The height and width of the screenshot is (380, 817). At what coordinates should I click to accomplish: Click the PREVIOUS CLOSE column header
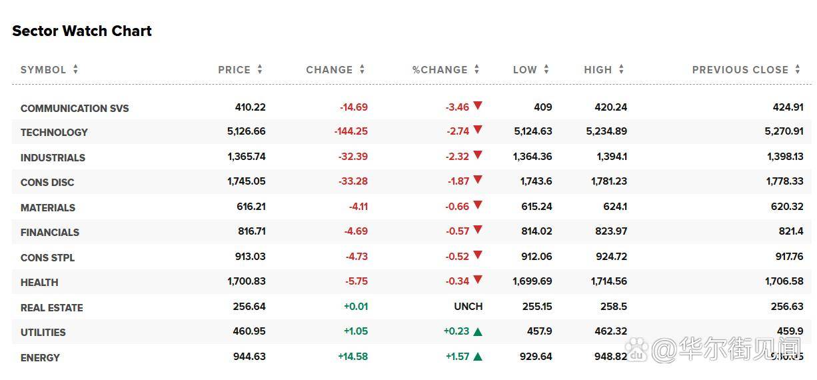click(x=740, y=69)
